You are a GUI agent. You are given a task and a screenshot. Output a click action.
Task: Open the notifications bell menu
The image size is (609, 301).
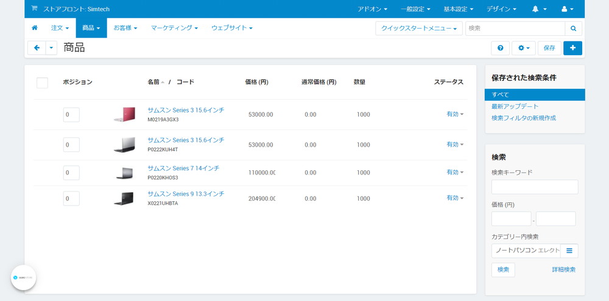pyautogui.click(x=539, y=9)
